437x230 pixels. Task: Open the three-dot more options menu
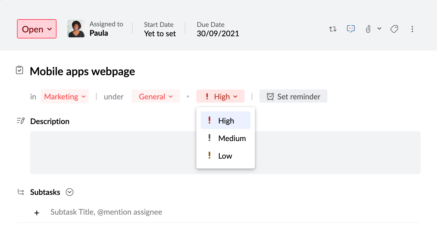tap(412, 29)
